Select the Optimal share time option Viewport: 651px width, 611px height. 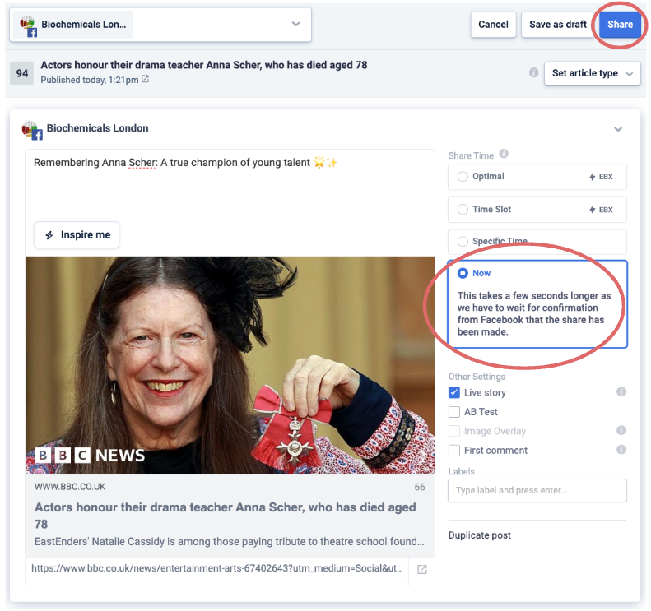tap(463, 177)
